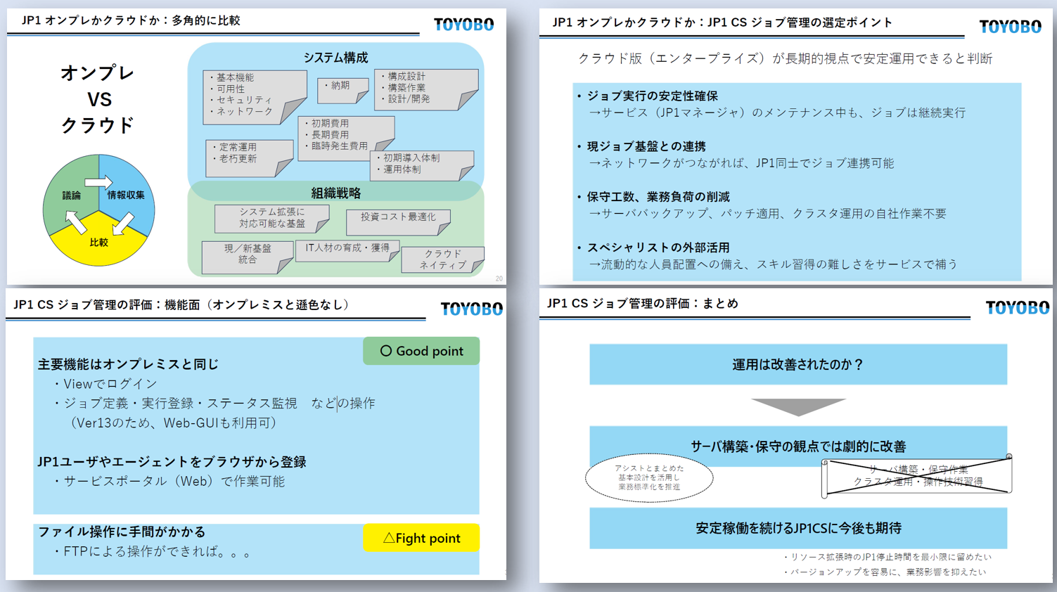Select the green Good point badge

[x=421, y=351]
